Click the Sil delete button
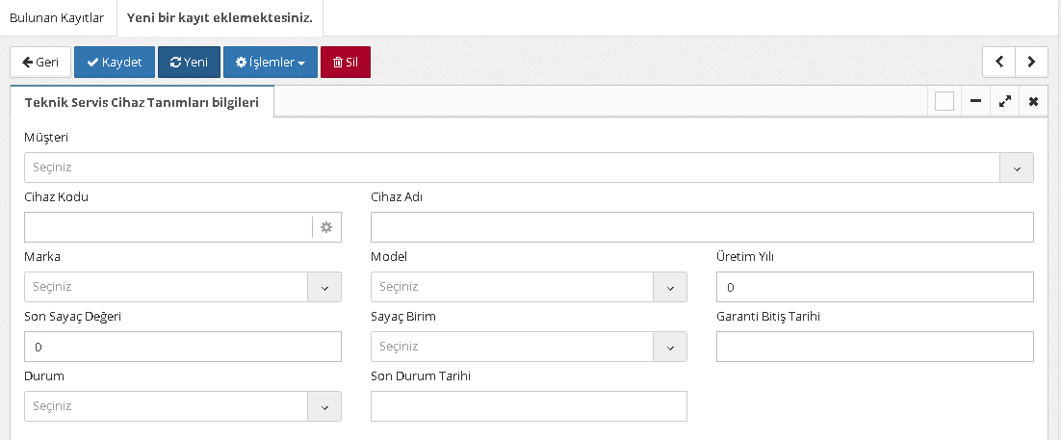 click(x=345, y=62)
